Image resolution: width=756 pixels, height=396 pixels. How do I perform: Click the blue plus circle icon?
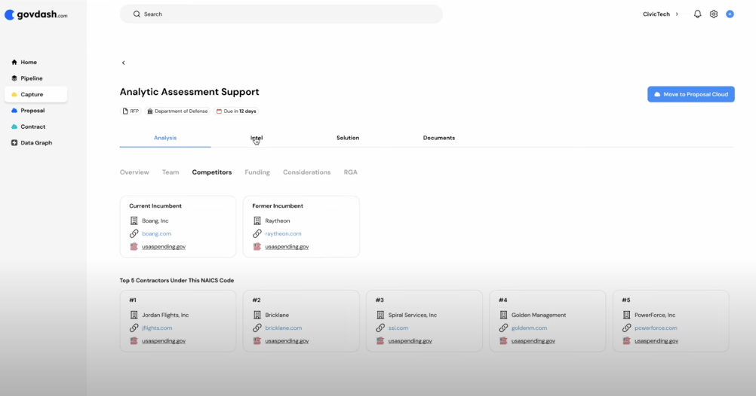point(730,14)
